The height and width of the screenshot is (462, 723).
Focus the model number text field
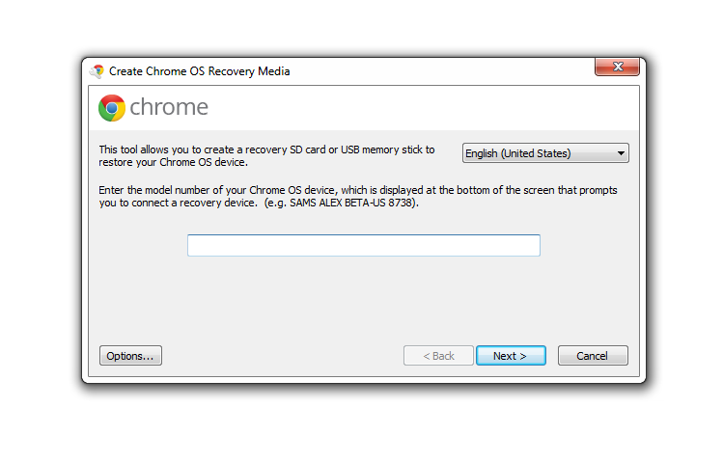click(363, 245)
